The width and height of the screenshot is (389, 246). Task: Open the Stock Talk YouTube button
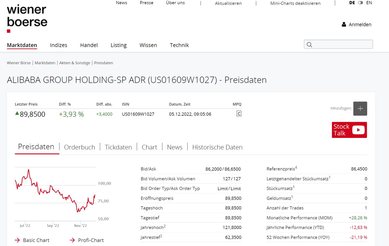[x=349, y=130]
